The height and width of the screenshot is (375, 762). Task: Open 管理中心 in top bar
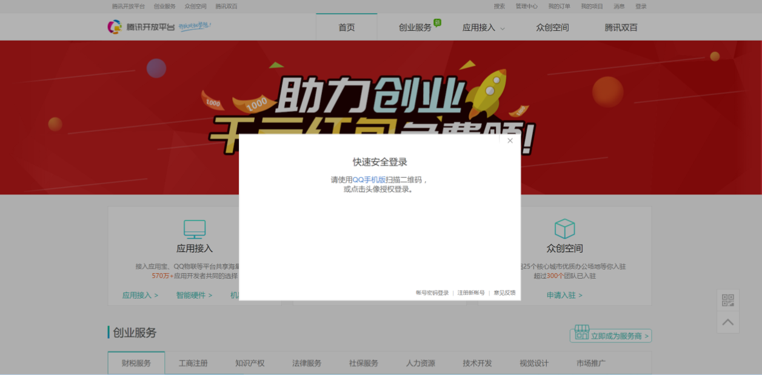(x=527, y=6)
